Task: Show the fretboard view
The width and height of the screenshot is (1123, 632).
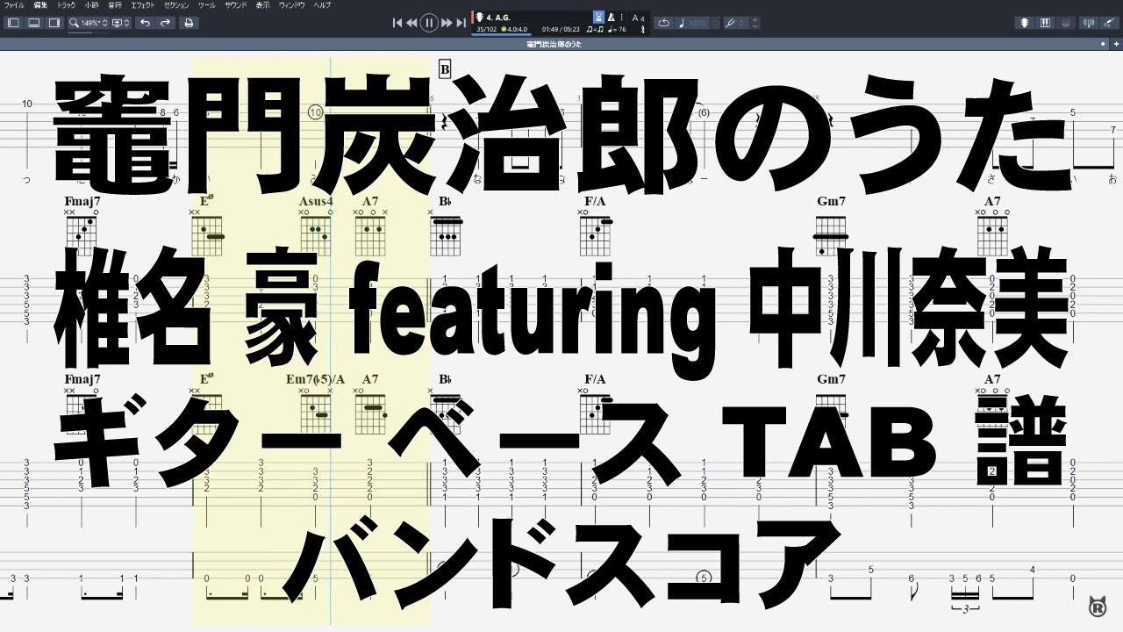Action: click(x=1025, y=23)
